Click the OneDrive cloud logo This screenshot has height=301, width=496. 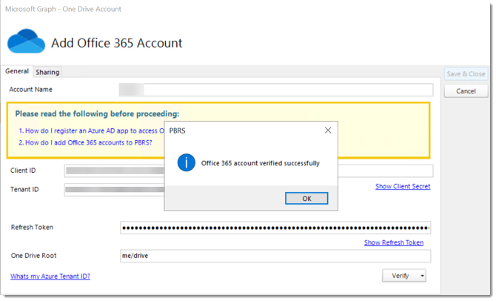(x=26, y=42)
